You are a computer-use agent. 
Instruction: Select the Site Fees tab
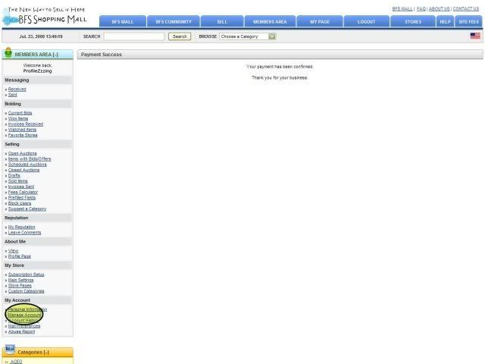coord(468,22)
